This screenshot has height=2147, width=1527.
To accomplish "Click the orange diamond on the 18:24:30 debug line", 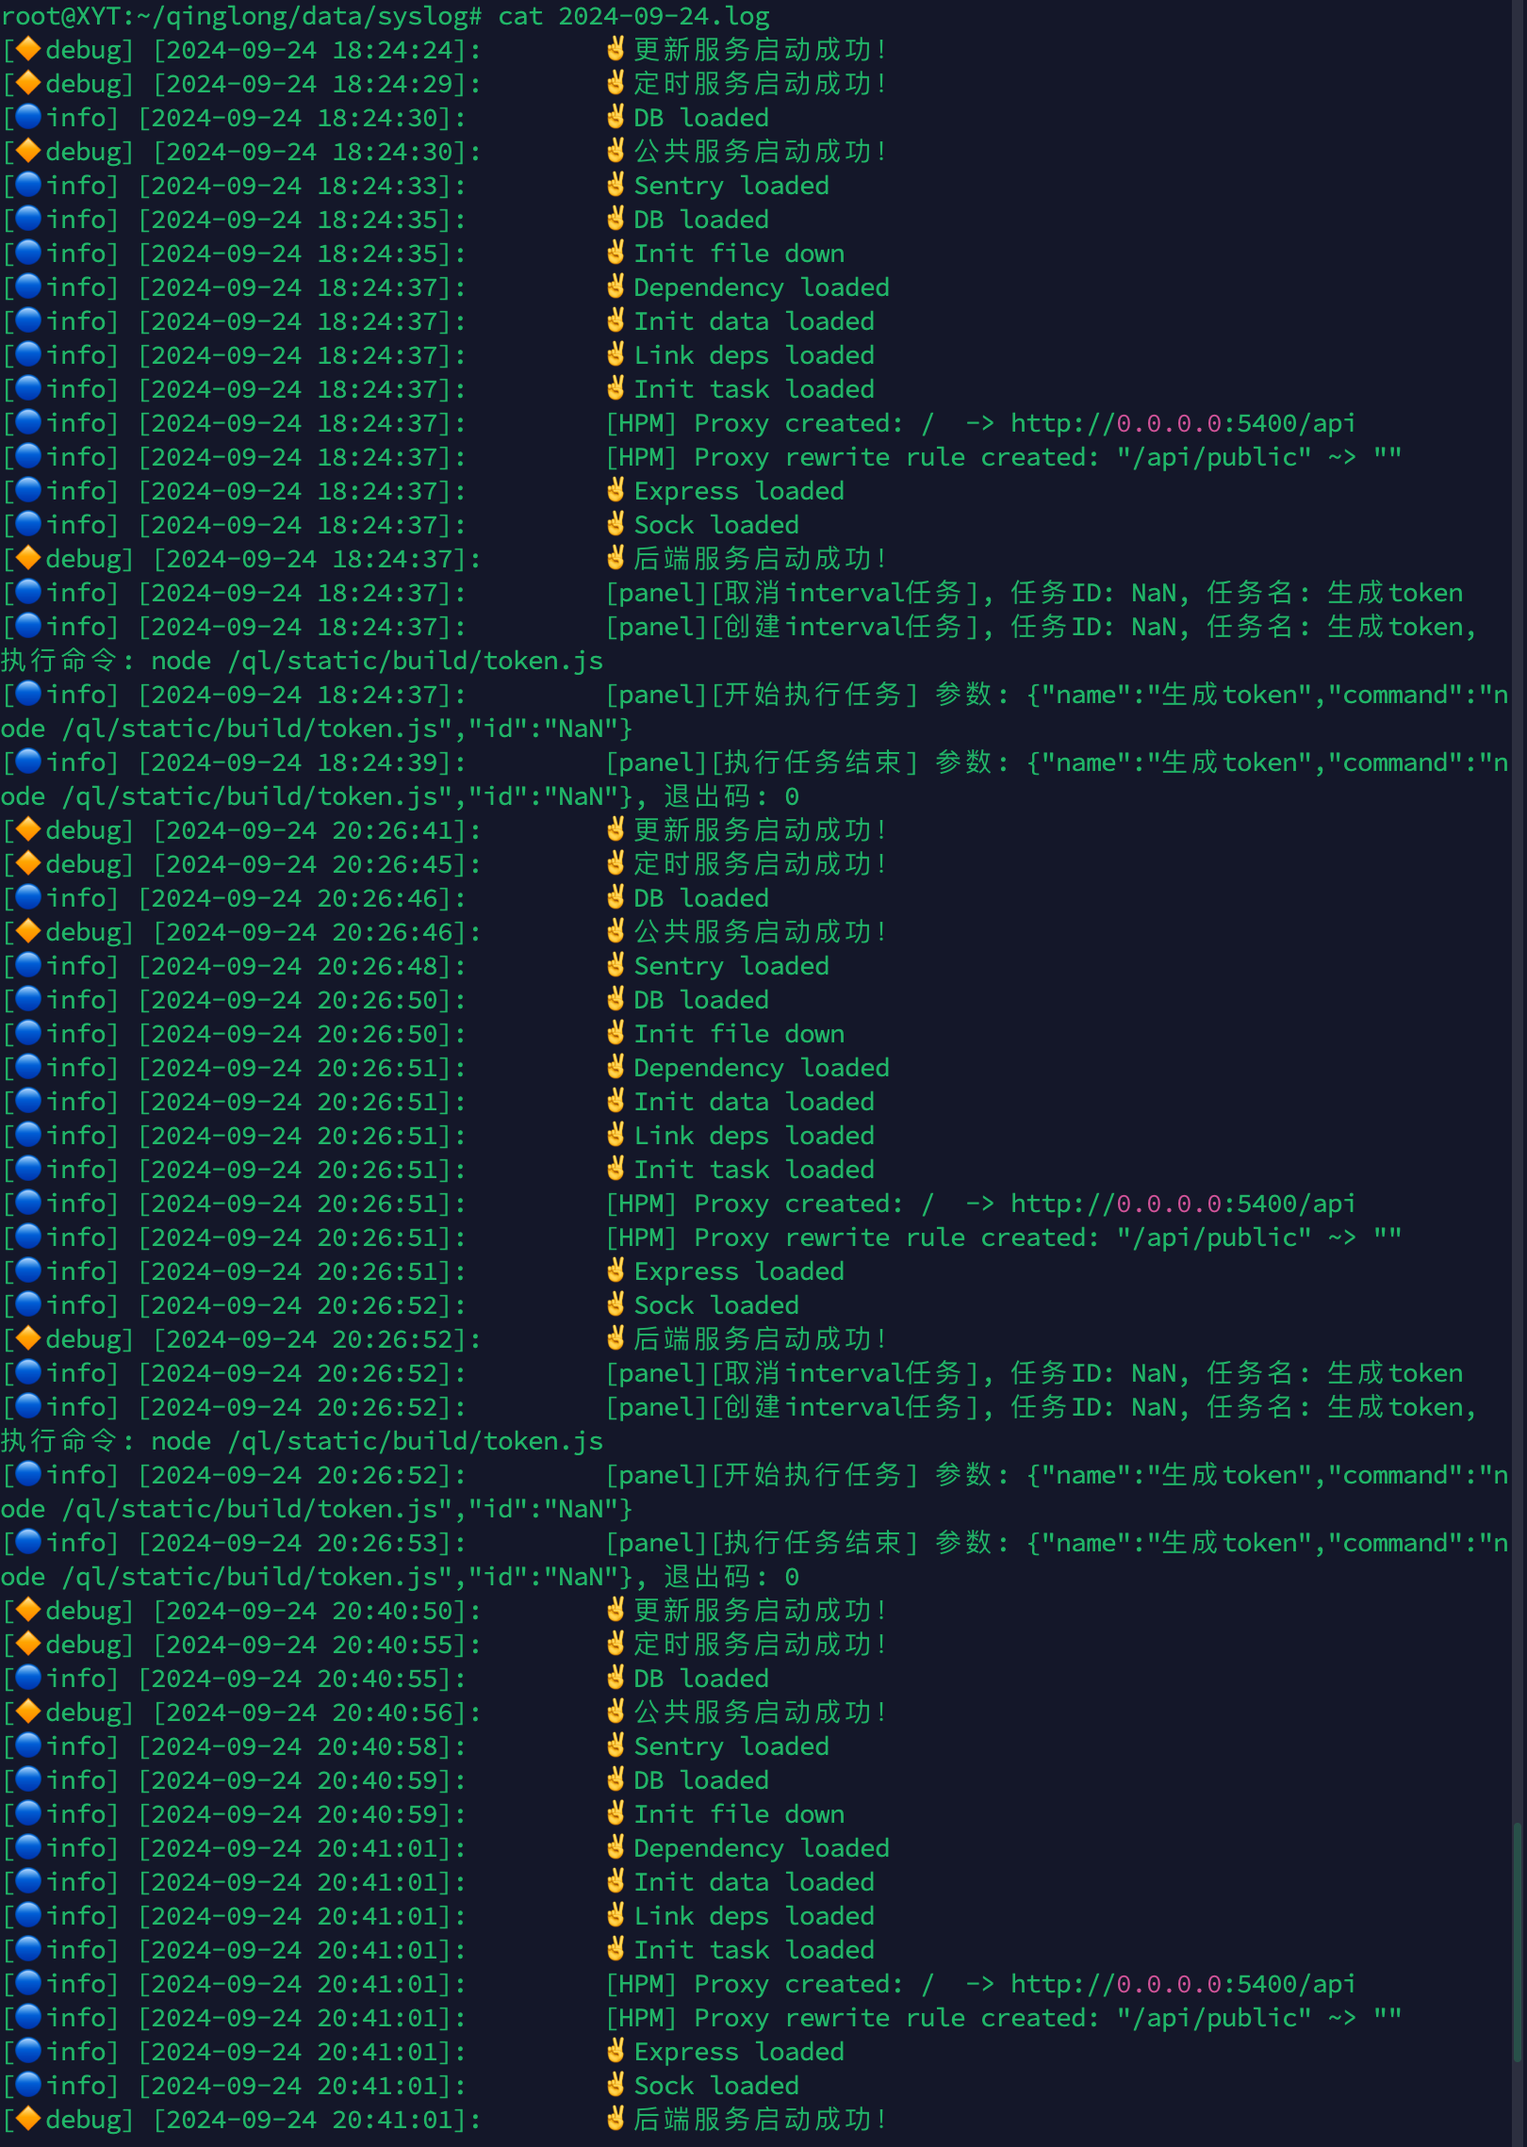I will tap(29, 151).
